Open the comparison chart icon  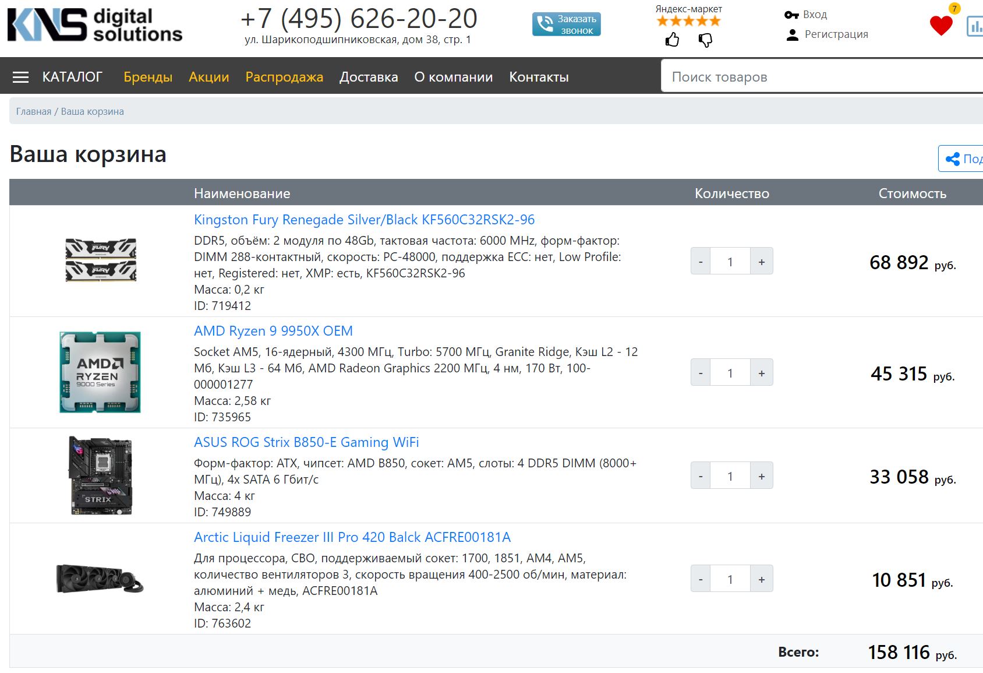pos(975,26)
